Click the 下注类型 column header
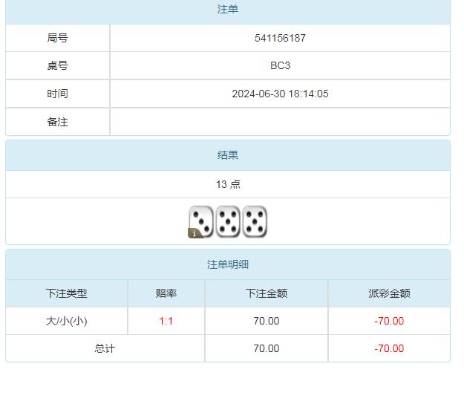The height and width of the screenshot is (401, 464). pos(67,293)
